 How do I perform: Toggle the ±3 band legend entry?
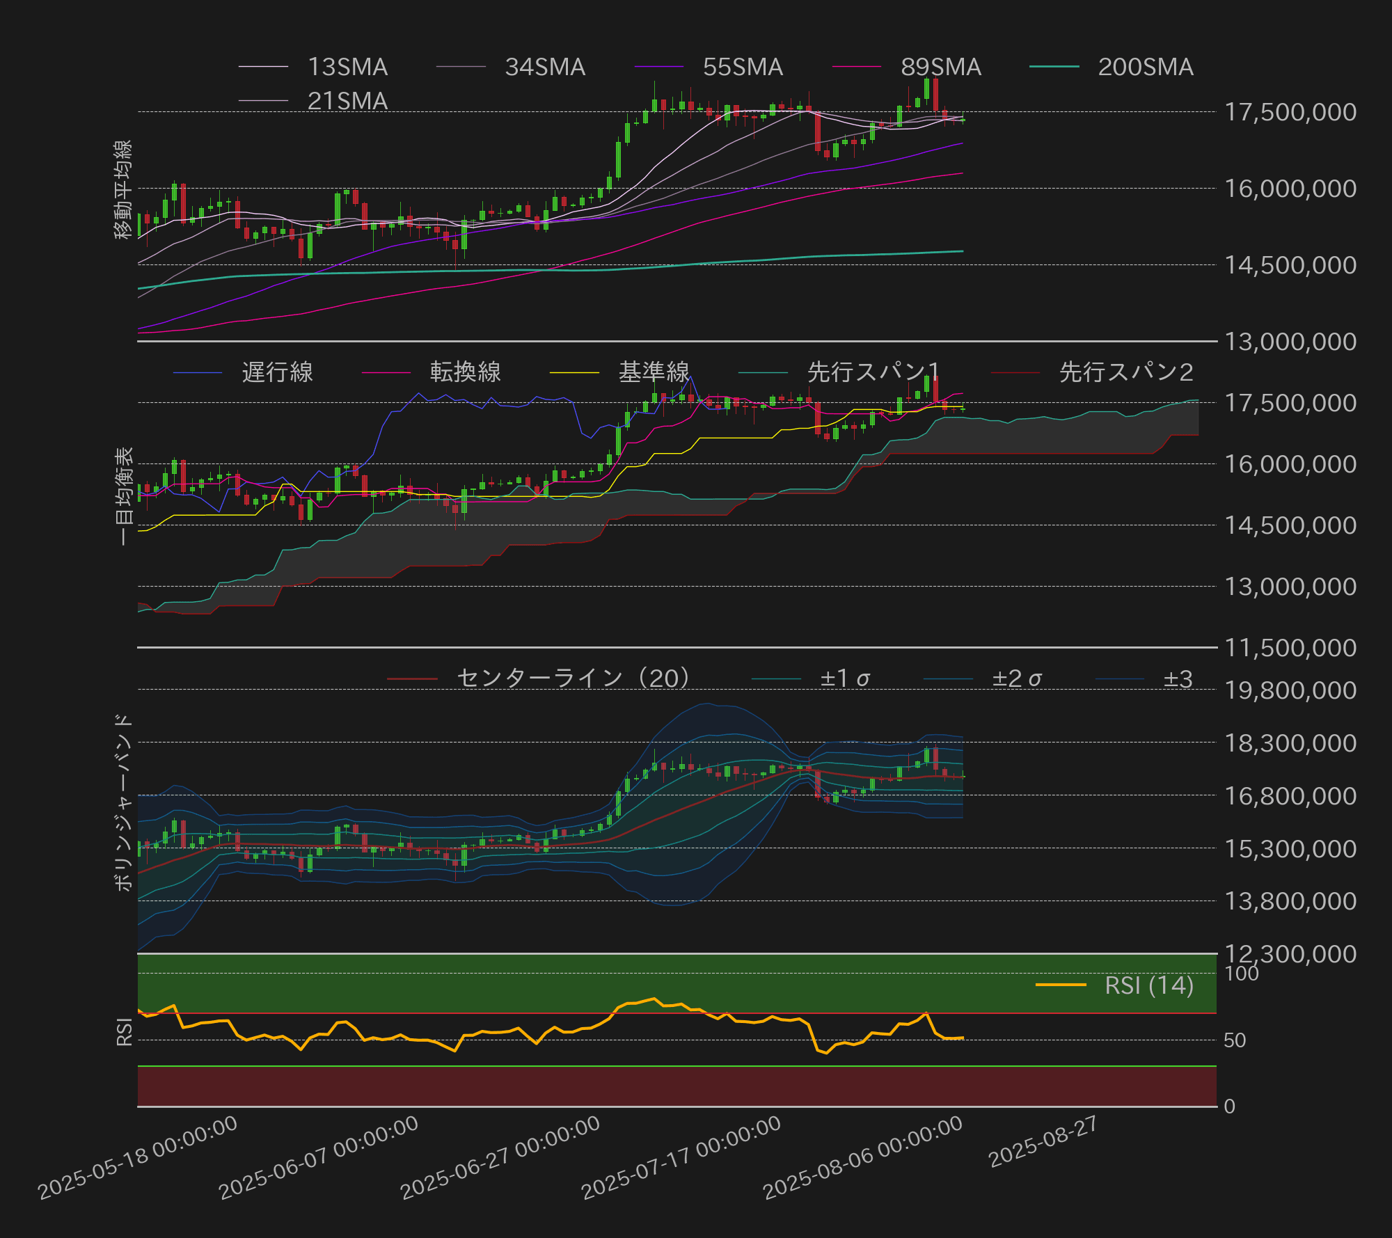pos(1178,678)
